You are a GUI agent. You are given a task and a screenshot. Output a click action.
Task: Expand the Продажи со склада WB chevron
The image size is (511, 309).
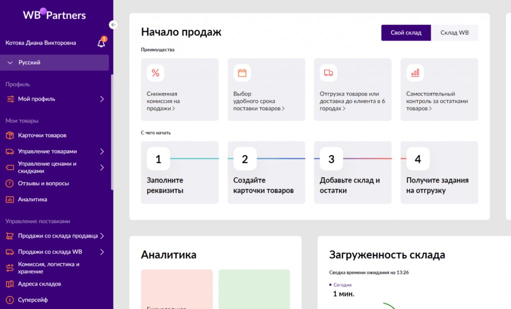pyautogui.click(x=102, y=252)
